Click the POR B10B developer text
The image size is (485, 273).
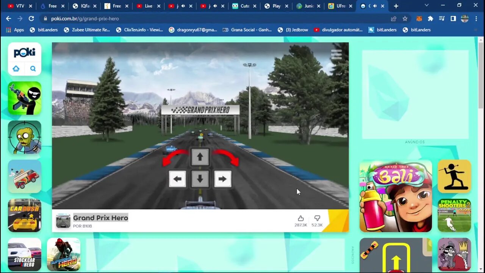(x=82, y=226)
